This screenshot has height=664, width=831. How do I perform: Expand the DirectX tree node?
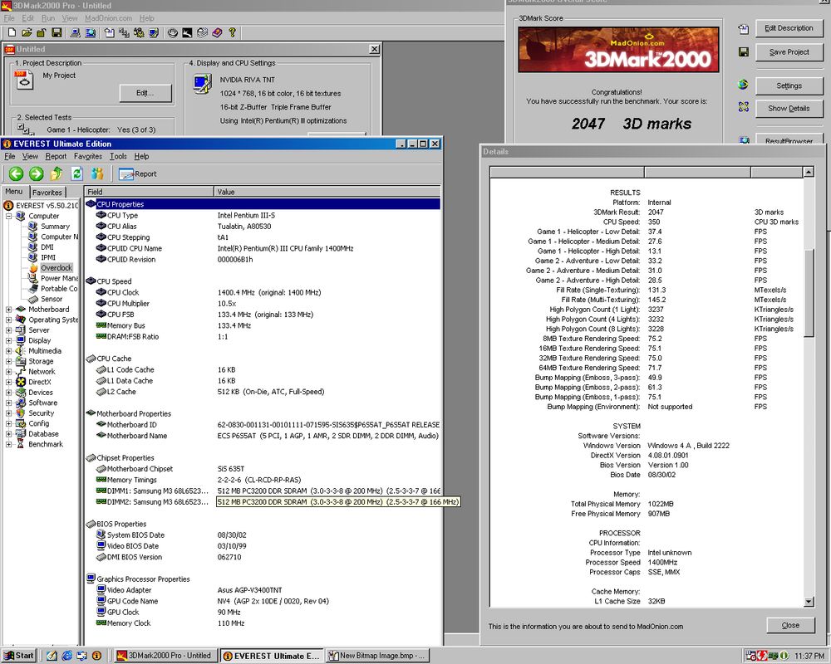click(8, 382)
